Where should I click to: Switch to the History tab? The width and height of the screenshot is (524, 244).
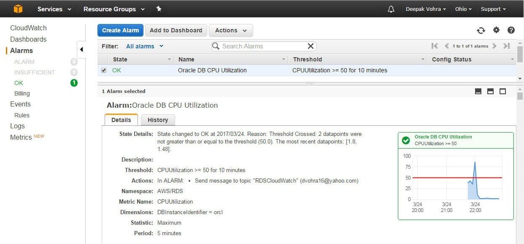pyautogui.click(x=158, y=120)
